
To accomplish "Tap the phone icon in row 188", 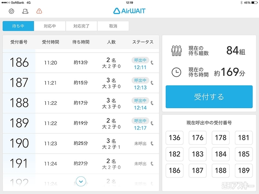I will click(x=152, y=103).
